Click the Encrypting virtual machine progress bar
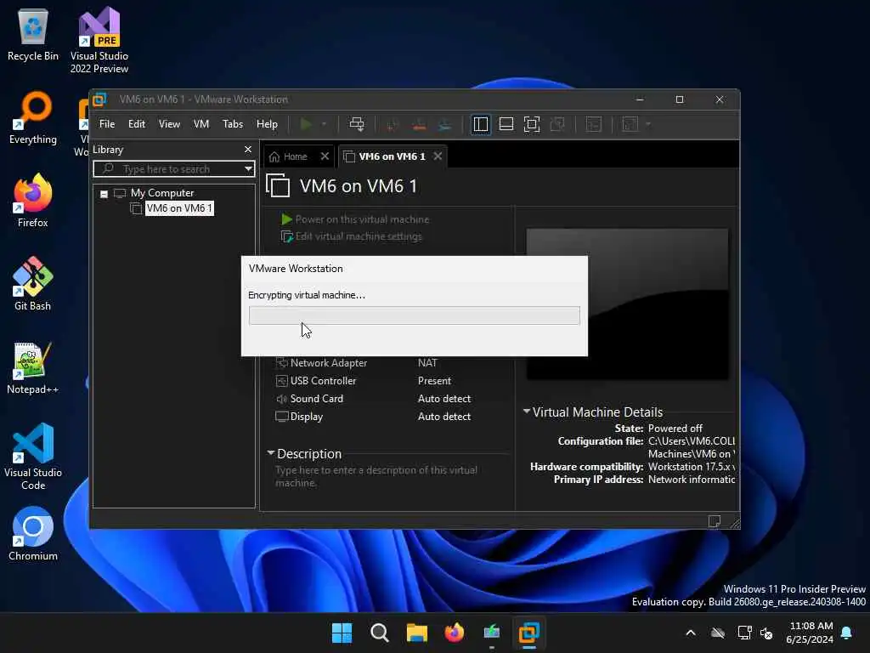The width and height of the screenshot is (870, 653). tap(415, 315)
